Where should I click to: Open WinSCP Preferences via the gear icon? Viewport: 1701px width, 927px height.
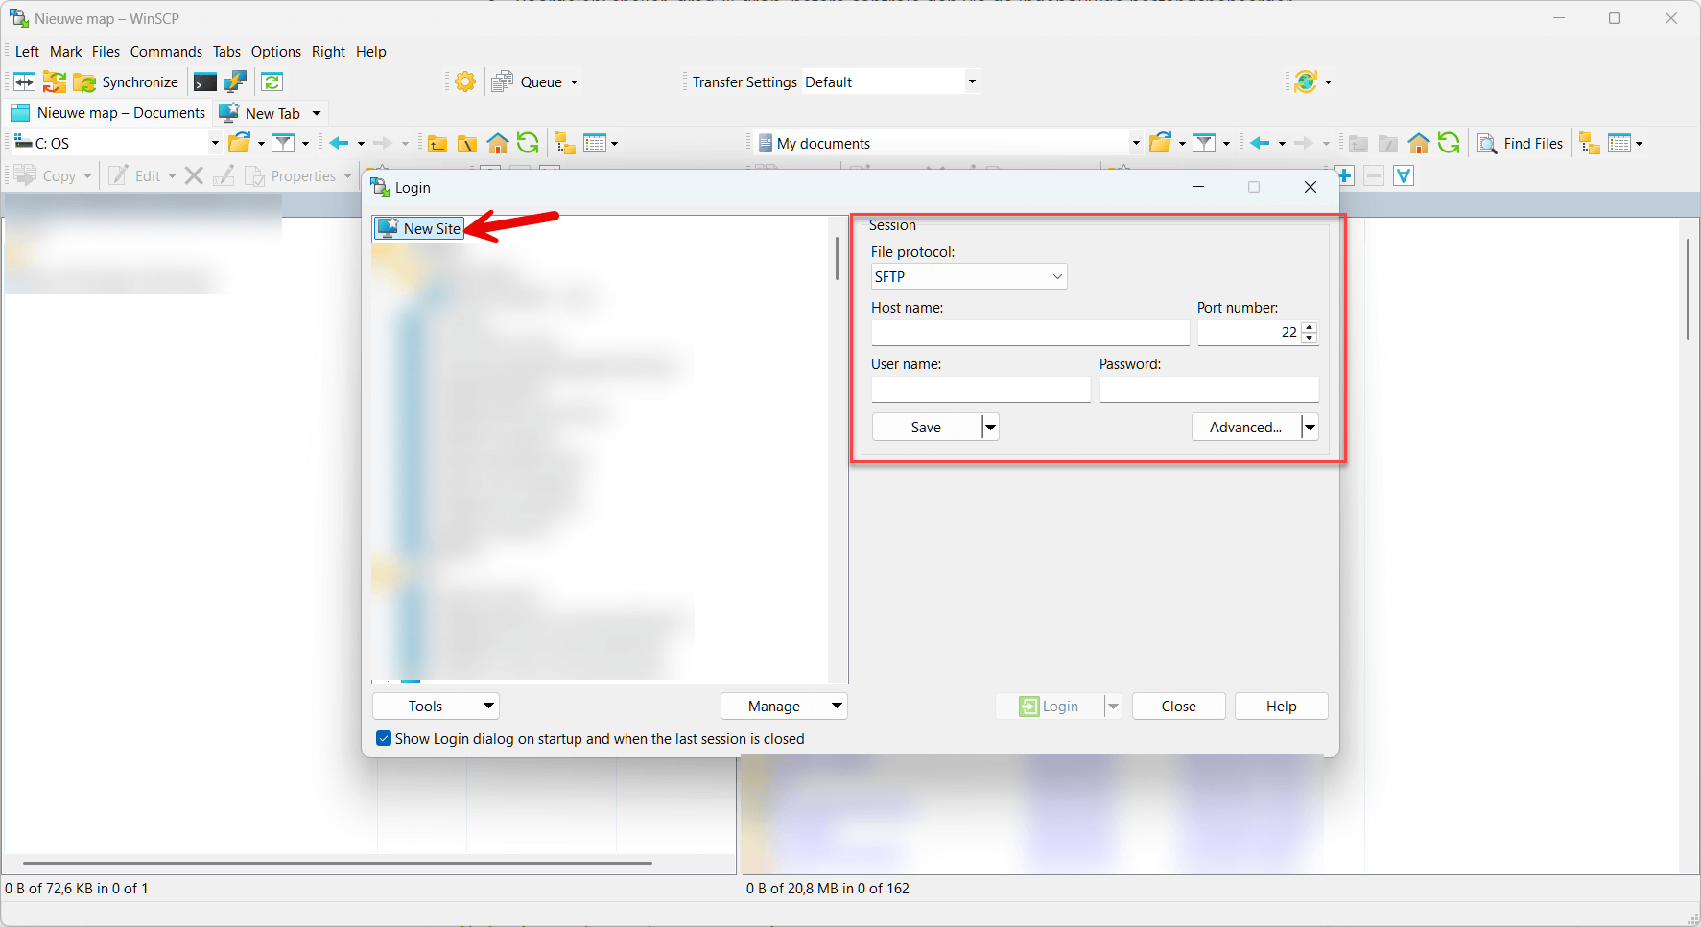click(464, 81)
